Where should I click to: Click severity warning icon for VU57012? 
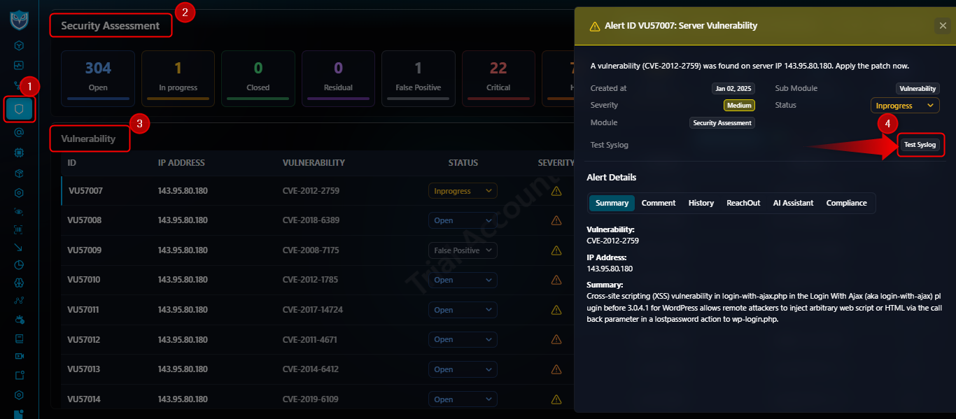[x=556, y=339]
